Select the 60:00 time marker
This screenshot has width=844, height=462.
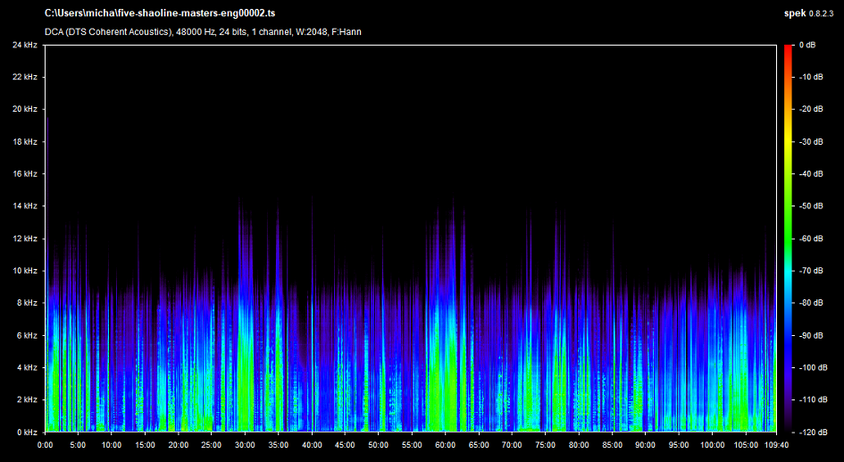pyautogui.click(x=446, y=444)
